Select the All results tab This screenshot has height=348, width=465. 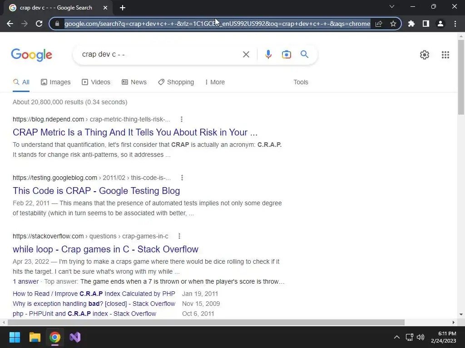click(x=21, y=82)
